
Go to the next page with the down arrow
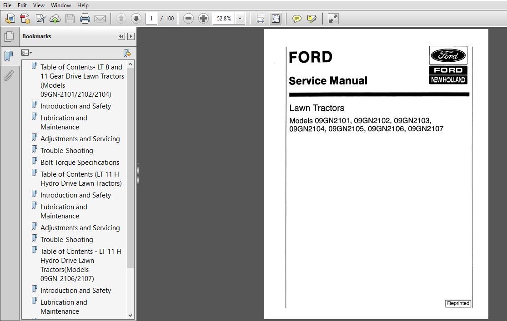pos(136,19)
